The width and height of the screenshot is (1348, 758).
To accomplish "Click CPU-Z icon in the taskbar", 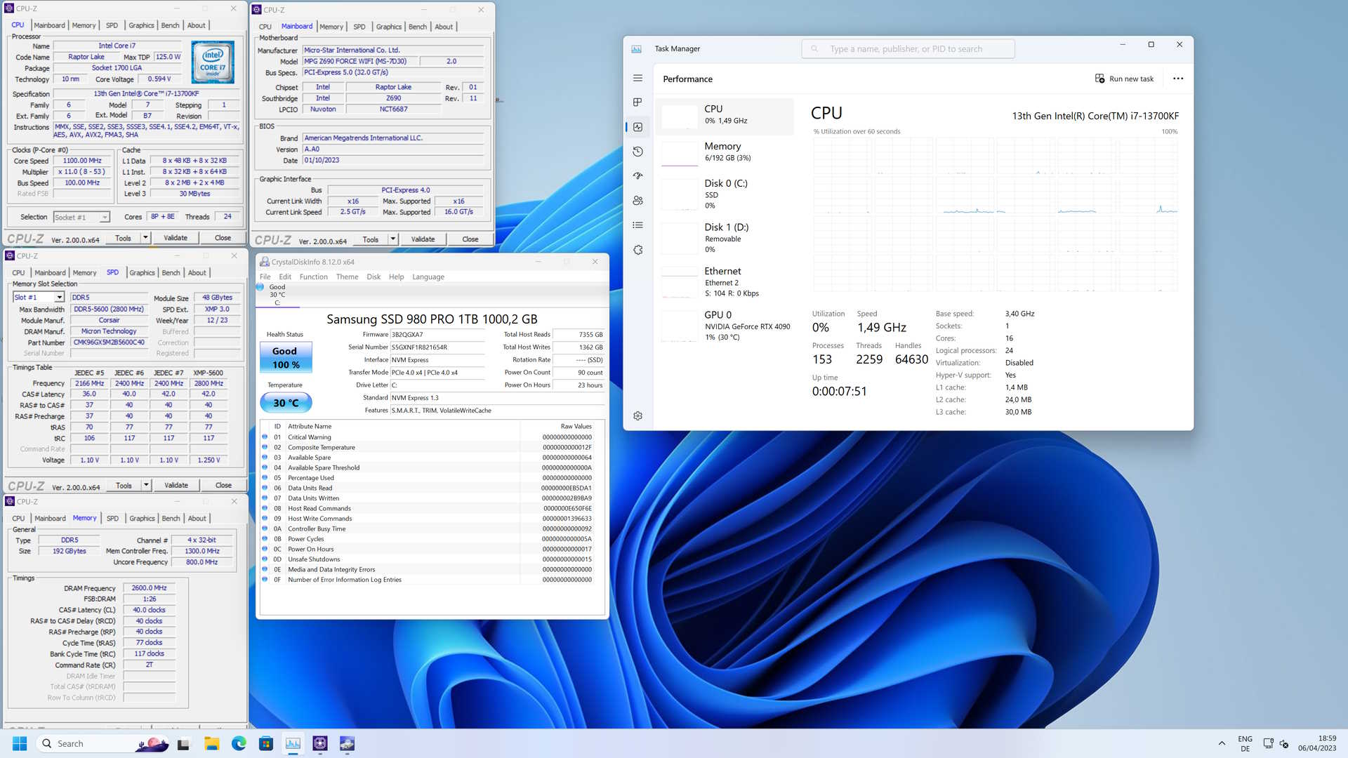I will point(320,743).
